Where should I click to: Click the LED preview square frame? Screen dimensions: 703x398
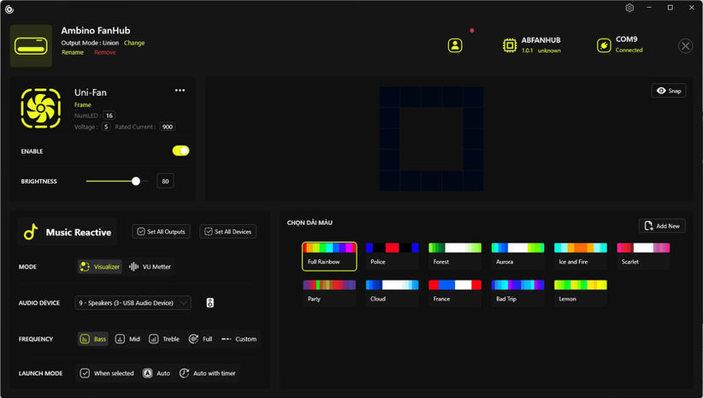tap(431, 139)
